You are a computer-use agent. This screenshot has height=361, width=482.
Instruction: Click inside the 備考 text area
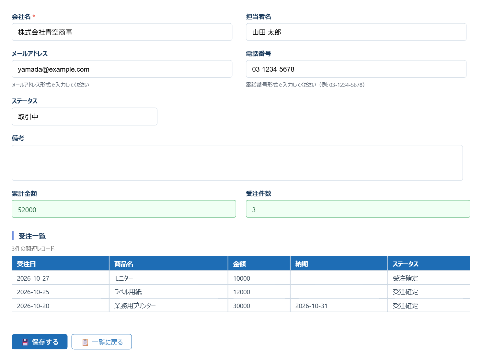pyautogui.click(x=237, y=163)
